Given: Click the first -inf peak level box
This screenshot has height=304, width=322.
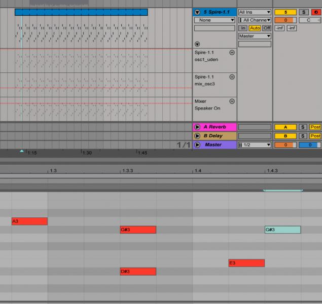Looking at the screenshot, I should click(279, 28).
